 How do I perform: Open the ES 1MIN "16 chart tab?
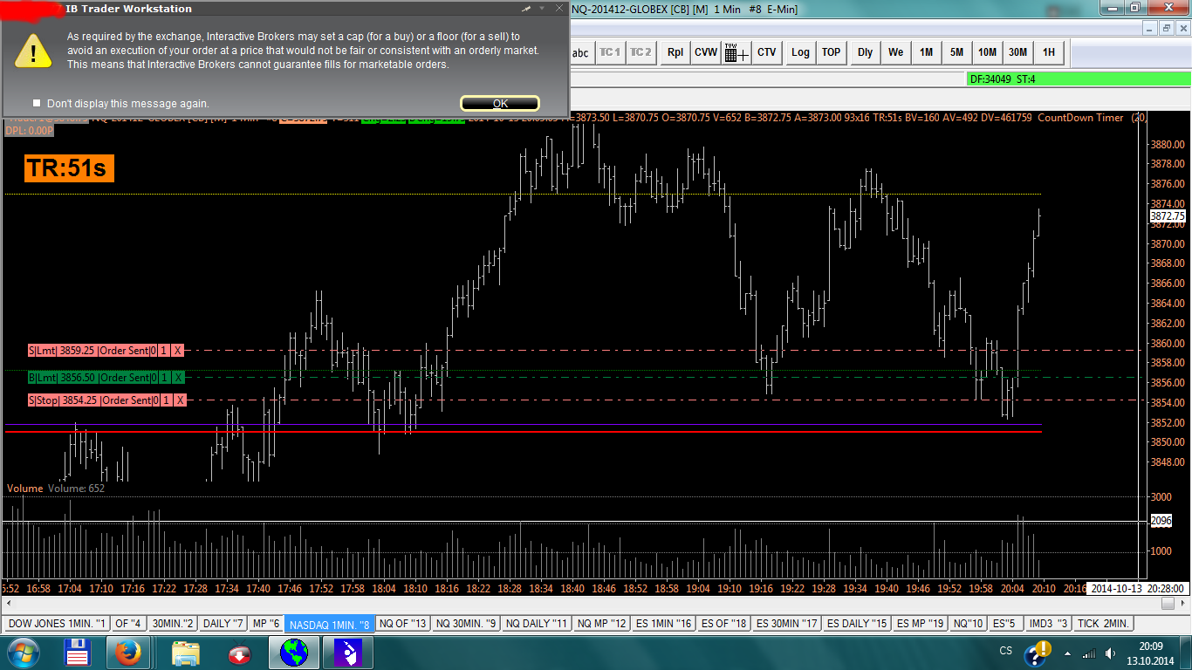[x=664, y=624]
